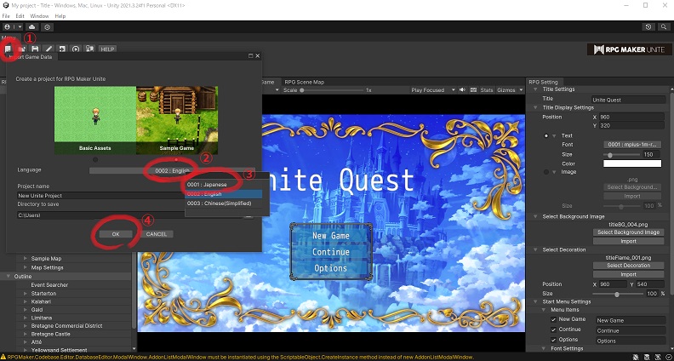Uncheck the New Game menu item checkbox
Image resolution: width=674 pixels, height=361 pixels.
pos(554,319)
